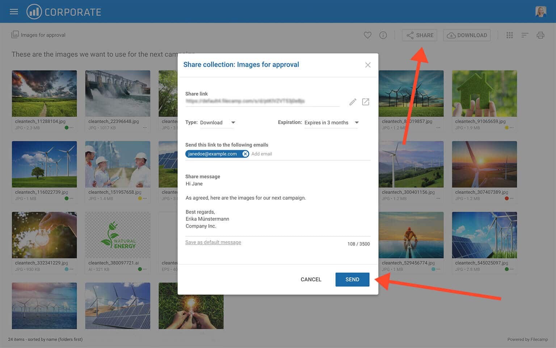The image size is (556, 348).
Task: Open more options for cleantech_380097721.ai
Action: pyautogui.click(x=145, y=269)
